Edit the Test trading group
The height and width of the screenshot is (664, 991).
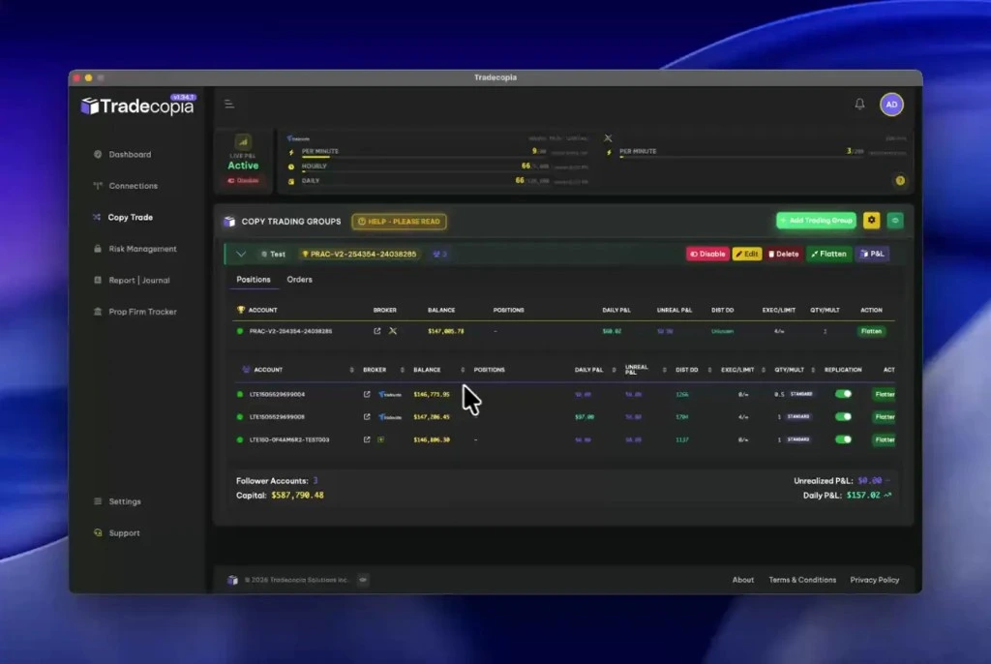[746, 254]
